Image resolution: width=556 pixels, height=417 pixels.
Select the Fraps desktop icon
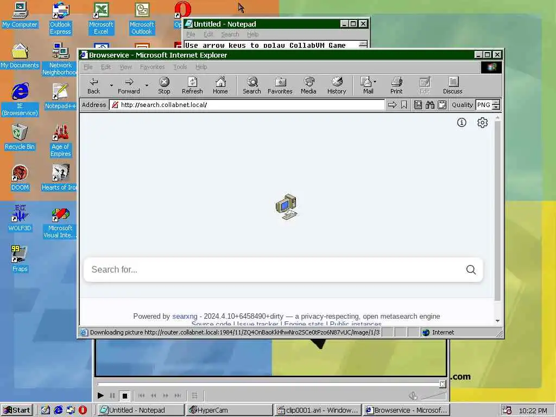point(20,260)
